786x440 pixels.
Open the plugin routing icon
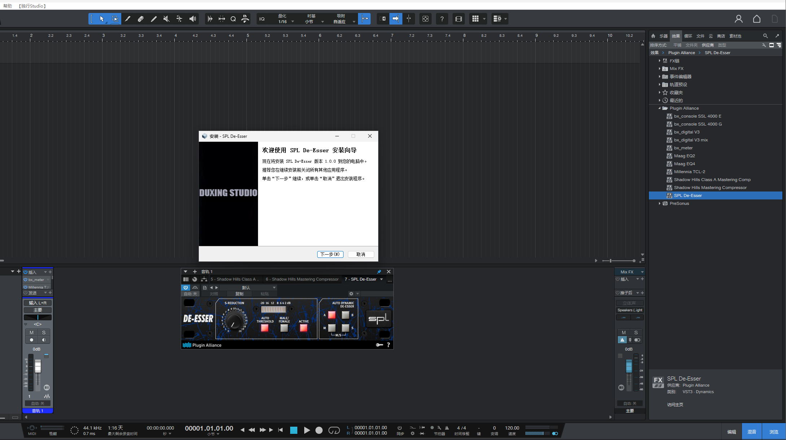coord(204,279)
